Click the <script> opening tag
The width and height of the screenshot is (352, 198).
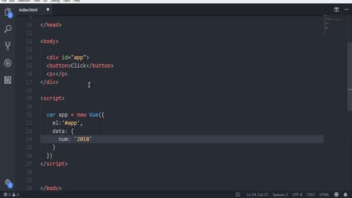[x=53, y=98]
